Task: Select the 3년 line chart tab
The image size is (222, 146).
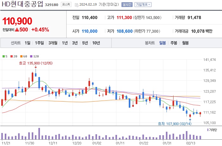Action: tap(75, 43)
